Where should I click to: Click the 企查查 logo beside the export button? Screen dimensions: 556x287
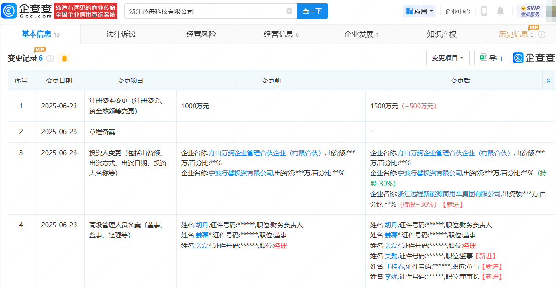coord(534,58)
